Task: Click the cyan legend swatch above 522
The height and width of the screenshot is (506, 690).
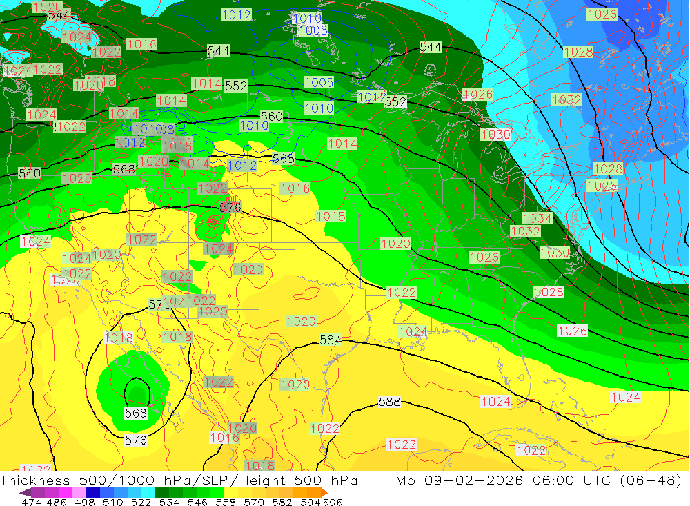Action: coord(148,492)
